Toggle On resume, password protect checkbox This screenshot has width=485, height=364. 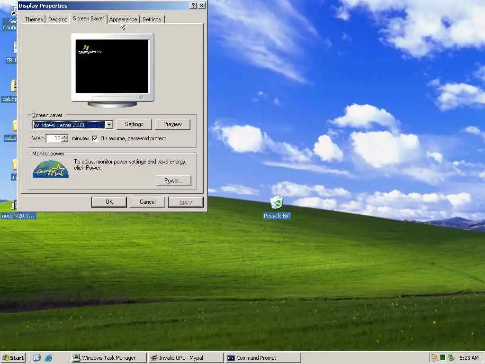point(95,138)
